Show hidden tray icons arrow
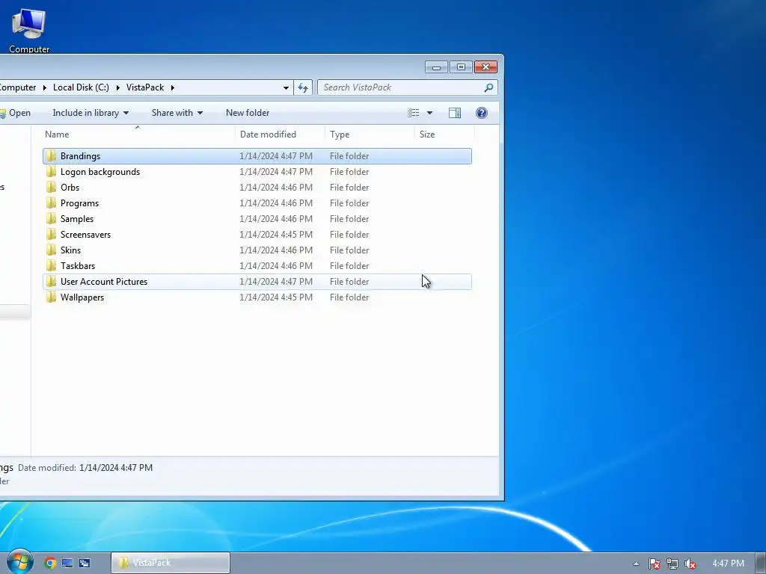The image size is (766, 574). pyautogui.click(x=636, y=564)
